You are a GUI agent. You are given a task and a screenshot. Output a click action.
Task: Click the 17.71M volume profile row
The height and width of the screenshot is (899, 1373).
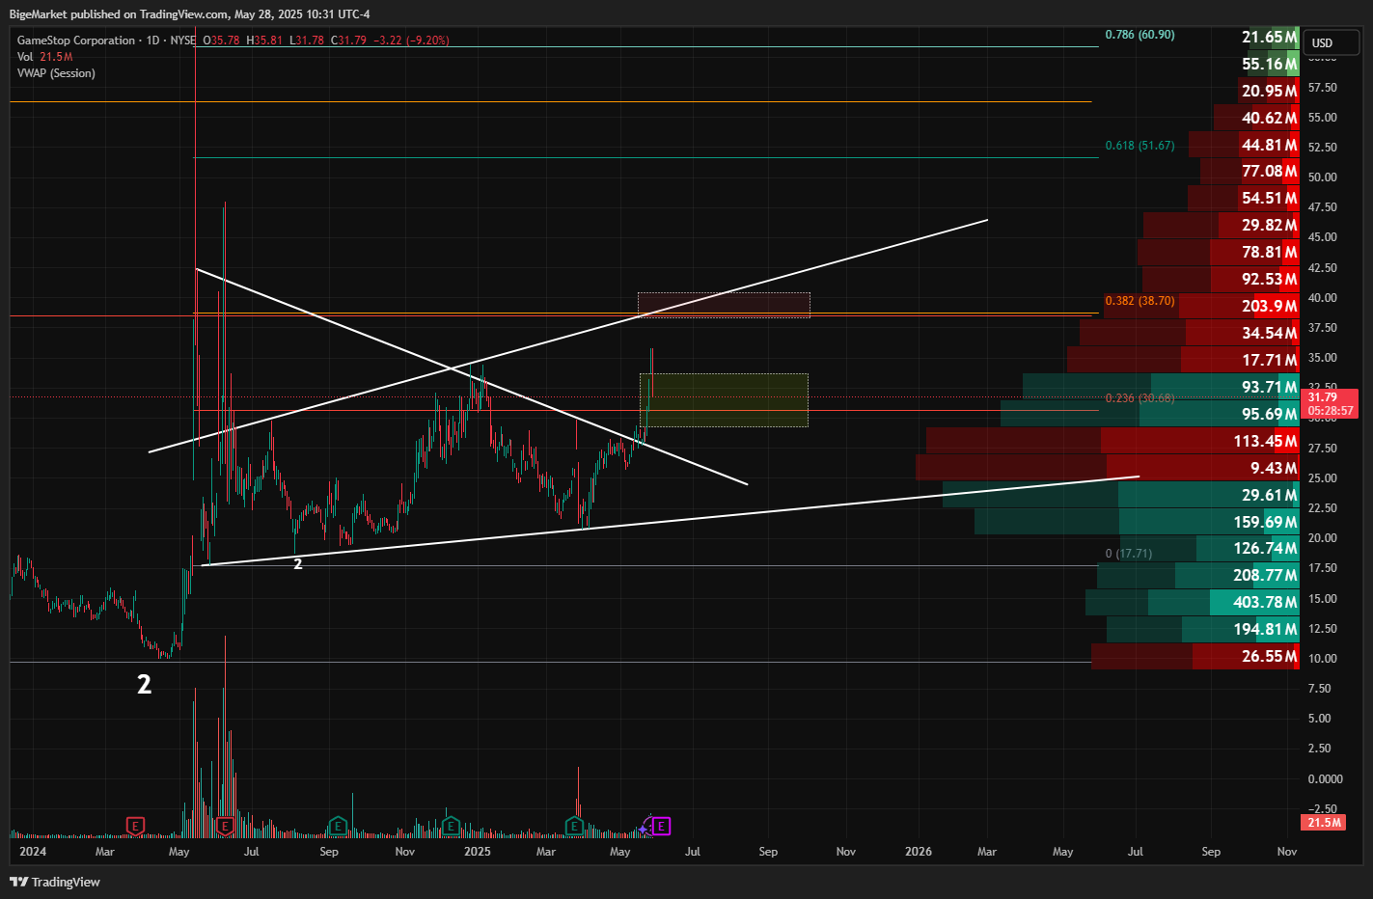(1184, 360)
